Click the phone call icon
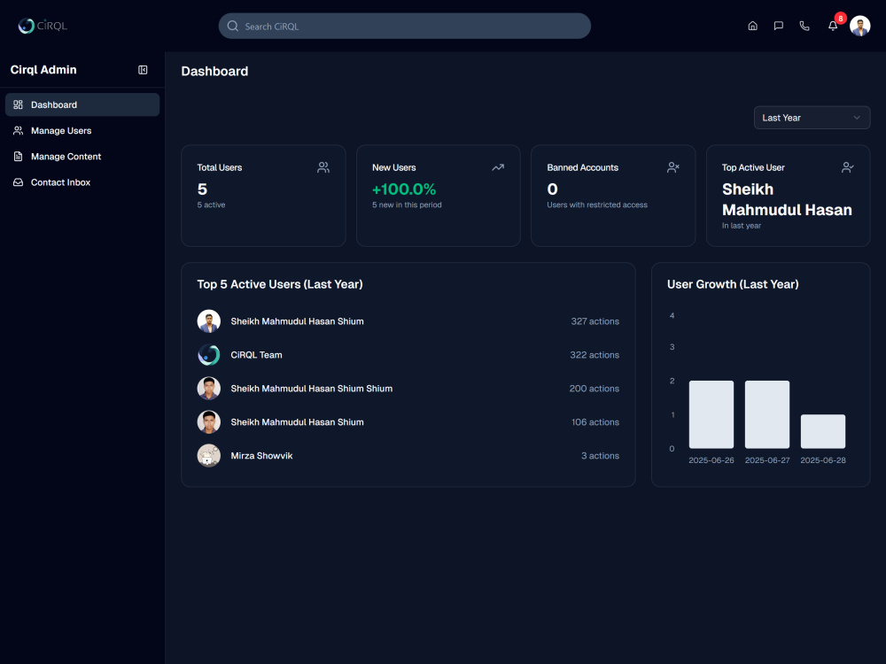The width and height of the screenshot is (886, 664). point(804,26)
